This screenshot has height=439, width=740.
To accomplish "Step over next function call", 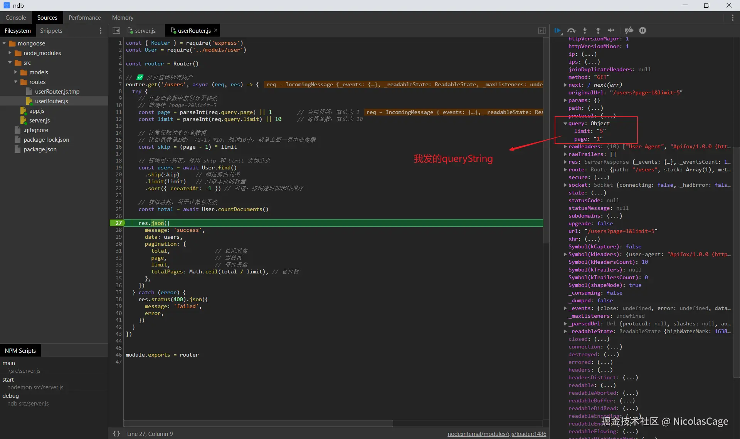I will point(571,30).
